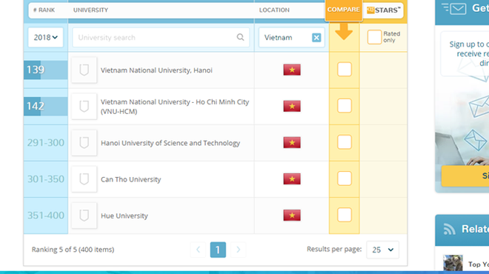Check compare box for Can Tho University
This screenshot has width=489, height=274.
point(345,178)
